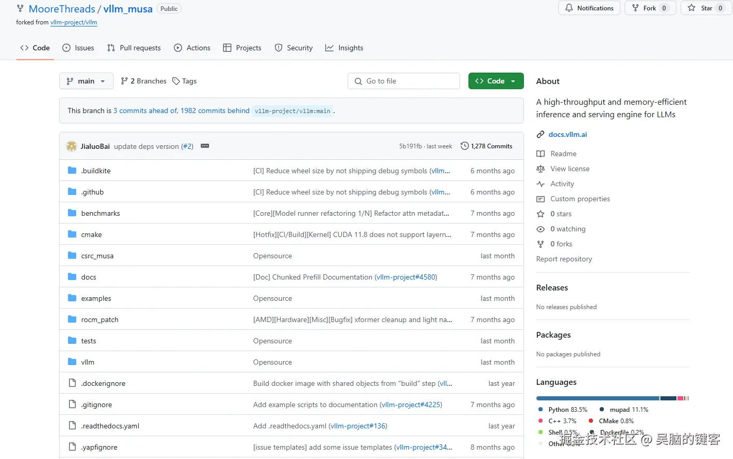The image size is (733, 459).
Task: Switch to the Code tab
Action: click(x=35, y=48)
